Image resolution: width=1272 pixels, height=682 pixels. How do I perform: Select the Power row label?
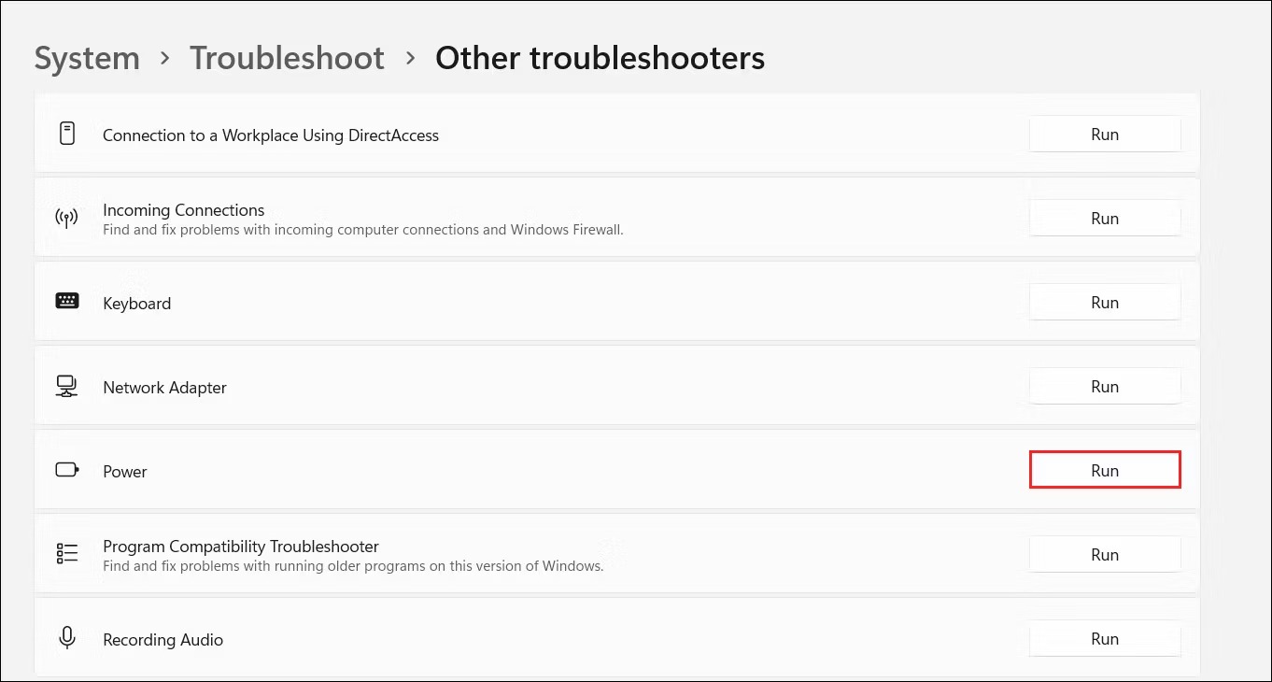point(125,472)
